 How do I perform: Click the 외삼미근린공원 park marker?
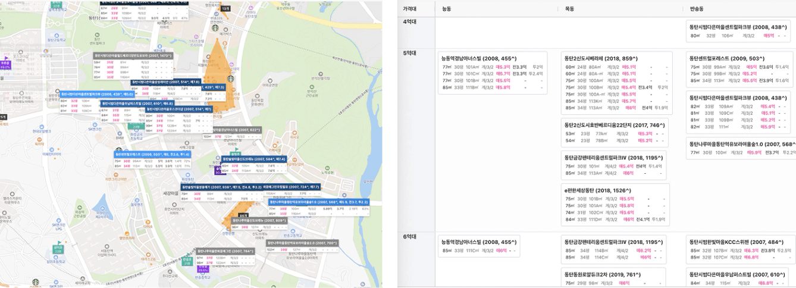80,207
